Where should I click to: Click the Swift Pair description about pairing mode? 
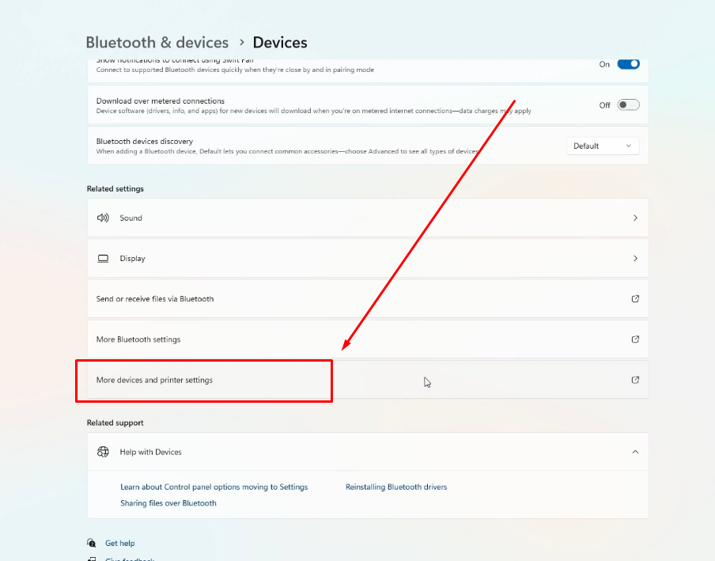click(x=235, y=70)
